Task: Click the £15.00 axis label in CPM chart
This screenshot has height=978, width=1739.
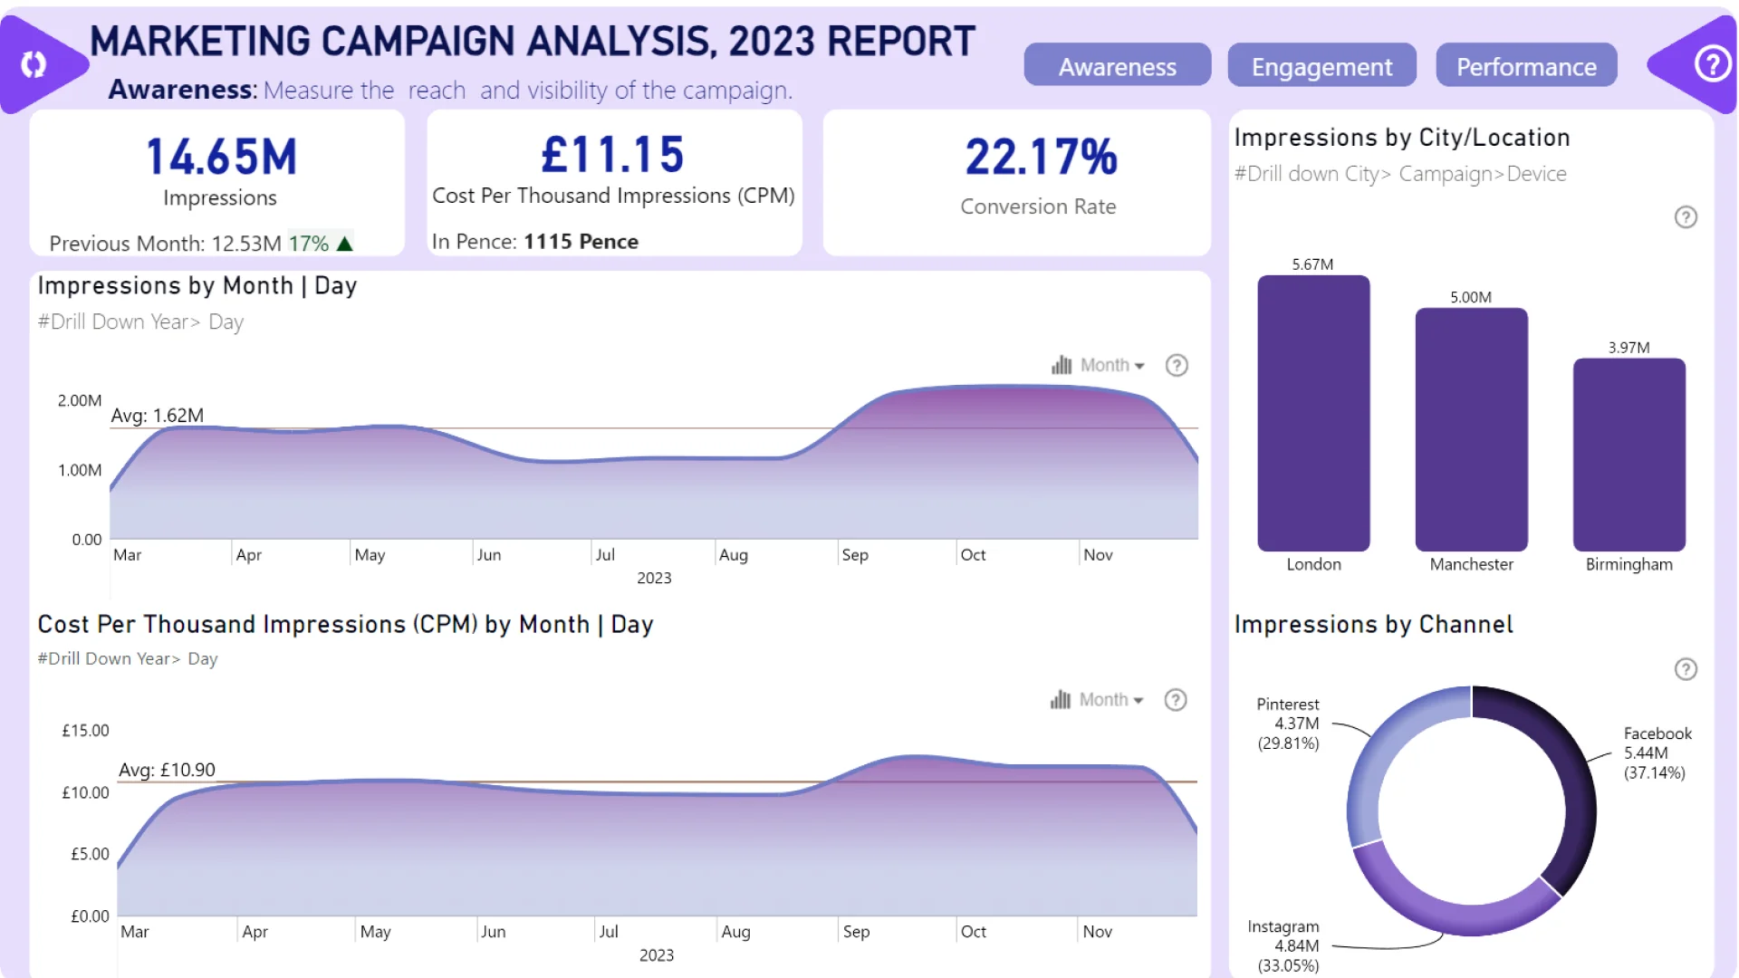Action: coord(85,731)
